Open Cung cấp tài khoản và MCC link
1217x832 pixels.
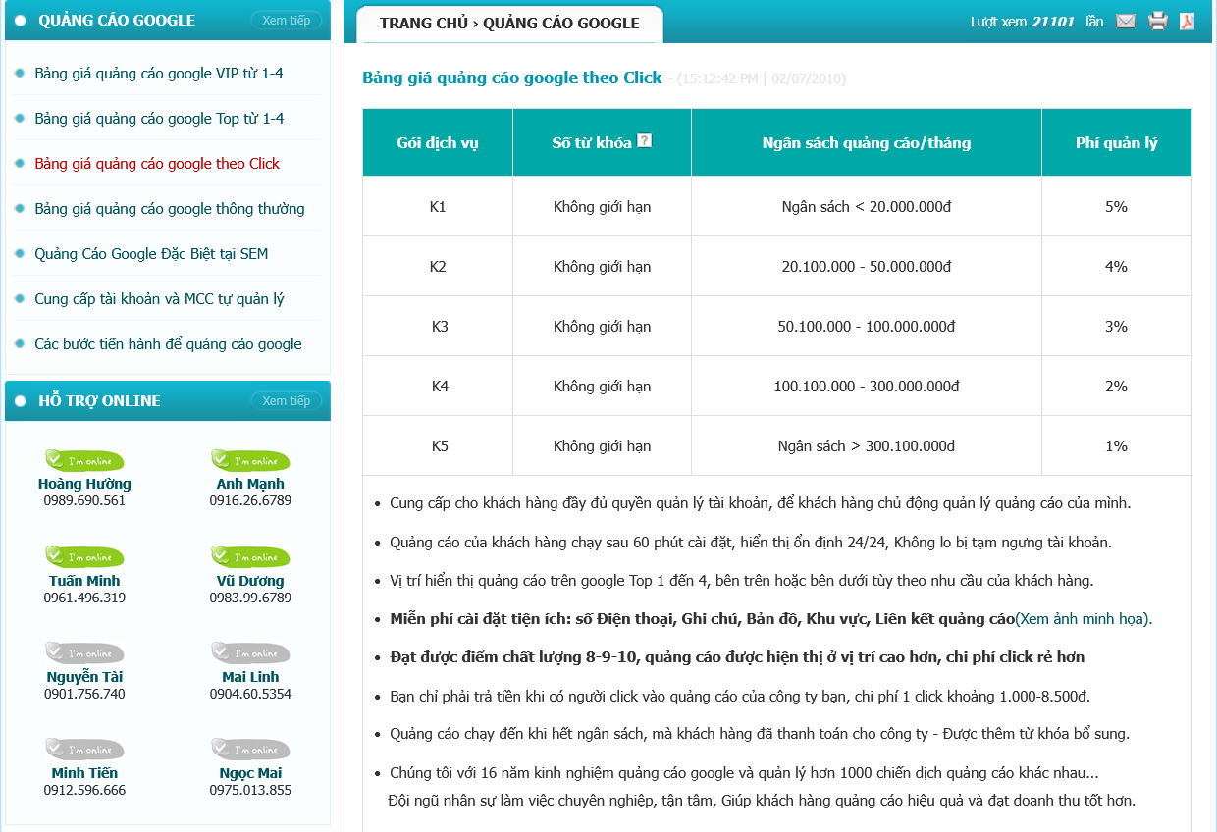pyautogui.click(x=159, y=299)
